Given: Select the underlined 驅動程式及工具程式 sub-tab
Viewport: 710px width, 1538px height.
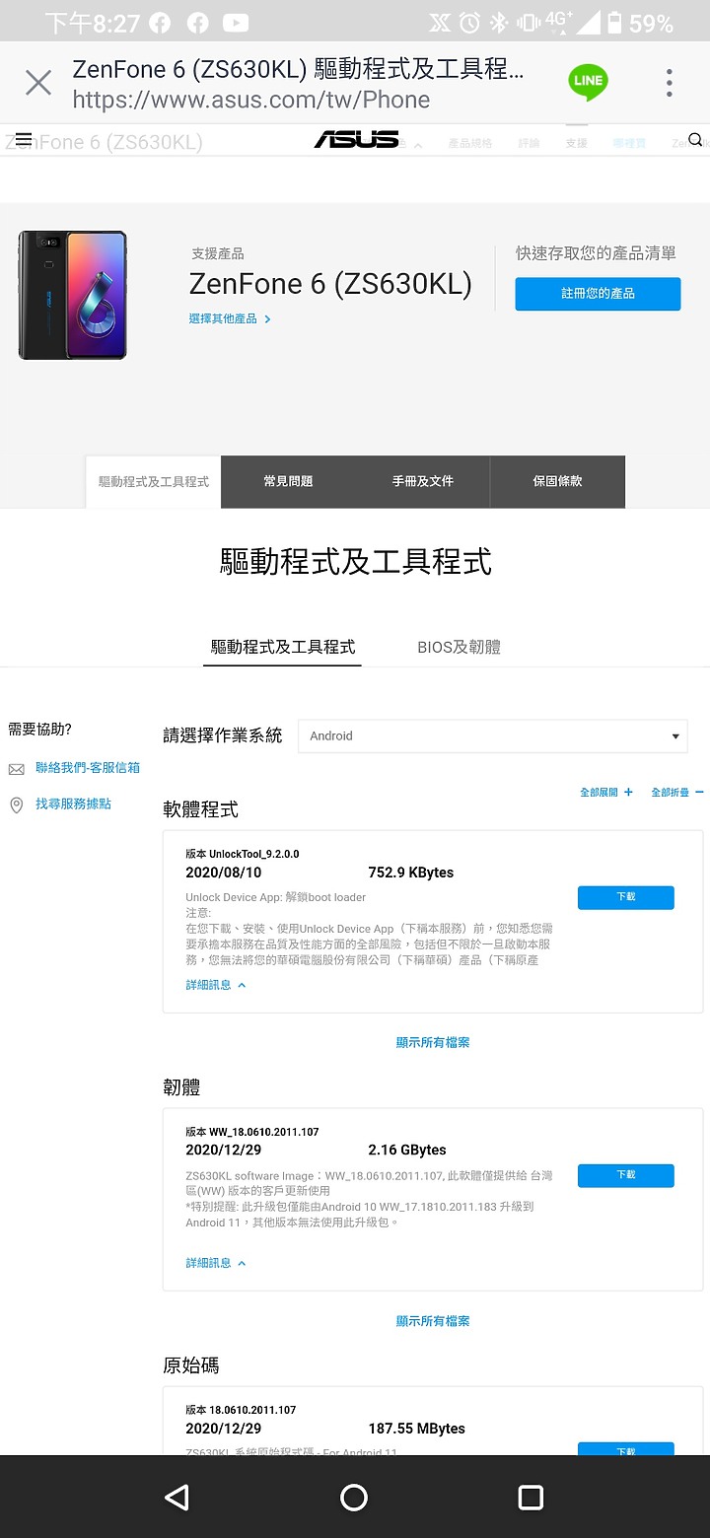Looking at the screenshot, I should tap(283, 648).
